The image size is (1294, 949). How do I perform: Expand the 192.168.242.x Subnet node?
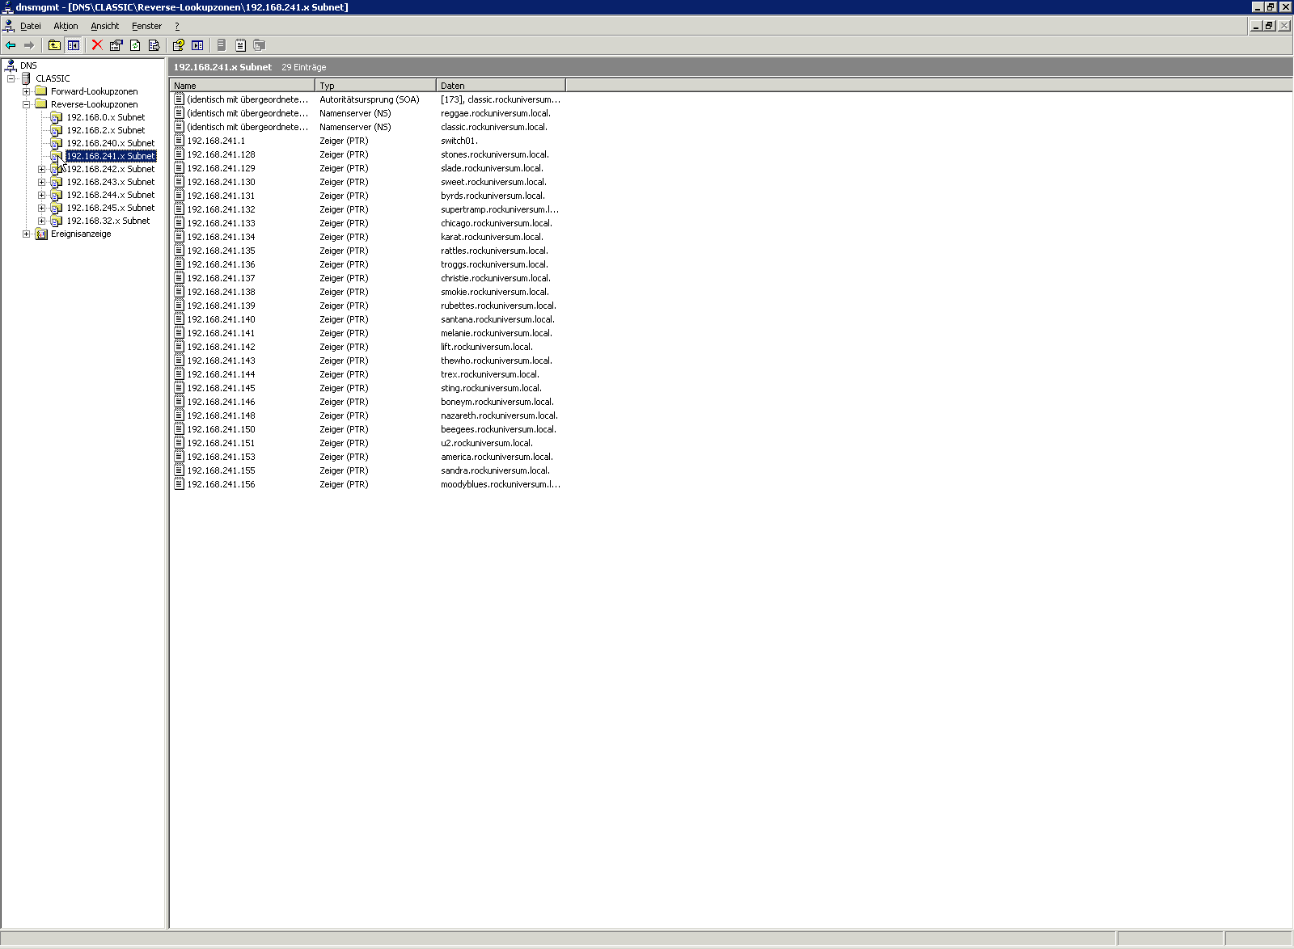[x=42, y=169]
